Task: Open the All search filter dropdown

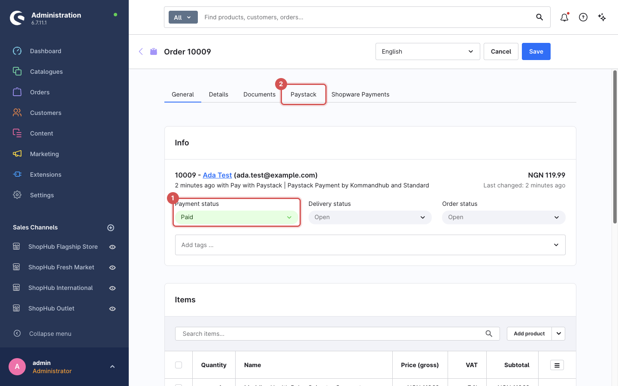Action: (x=183, y=17)
